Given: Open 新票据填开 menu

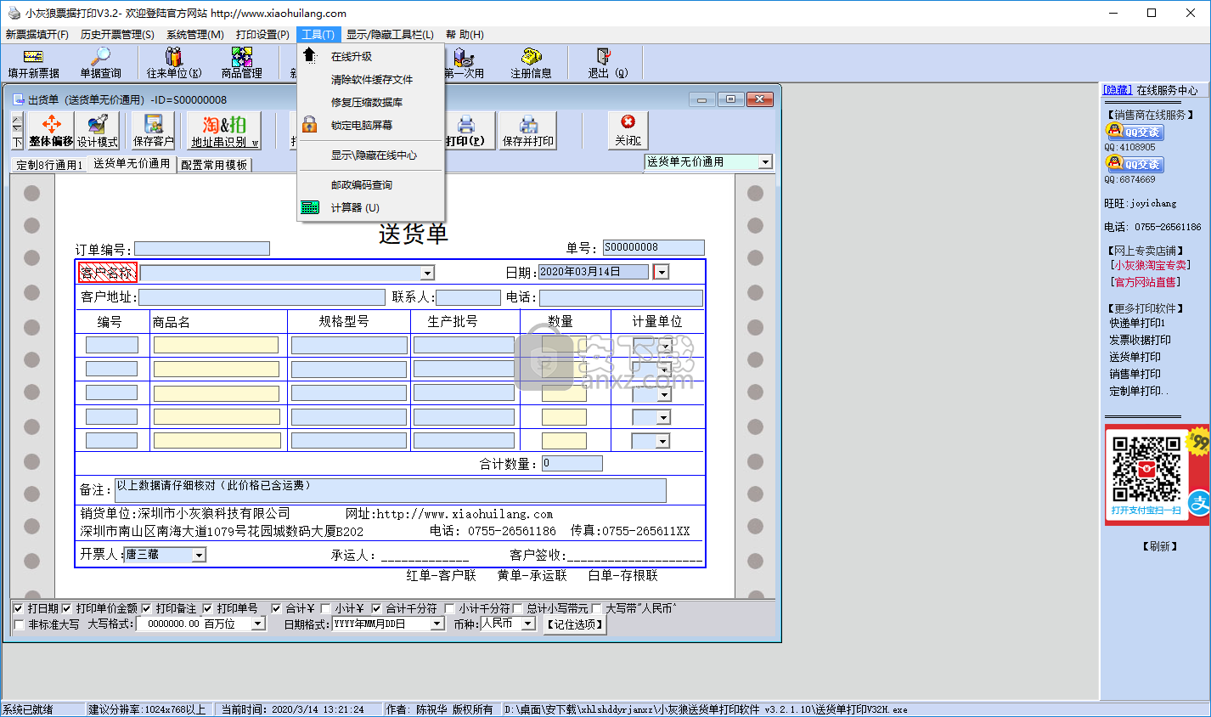Looking at the screenshot, I should pyautogui.click(x=37, y=35).
